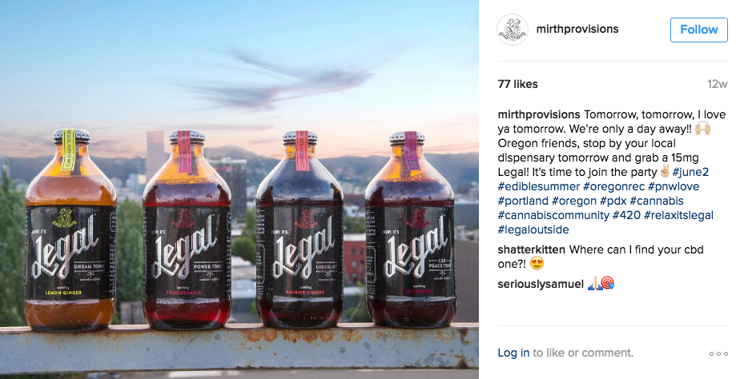Open mirthprovisions username in post header
This screenshot has width=744, height=379.
tap(577, 29)
